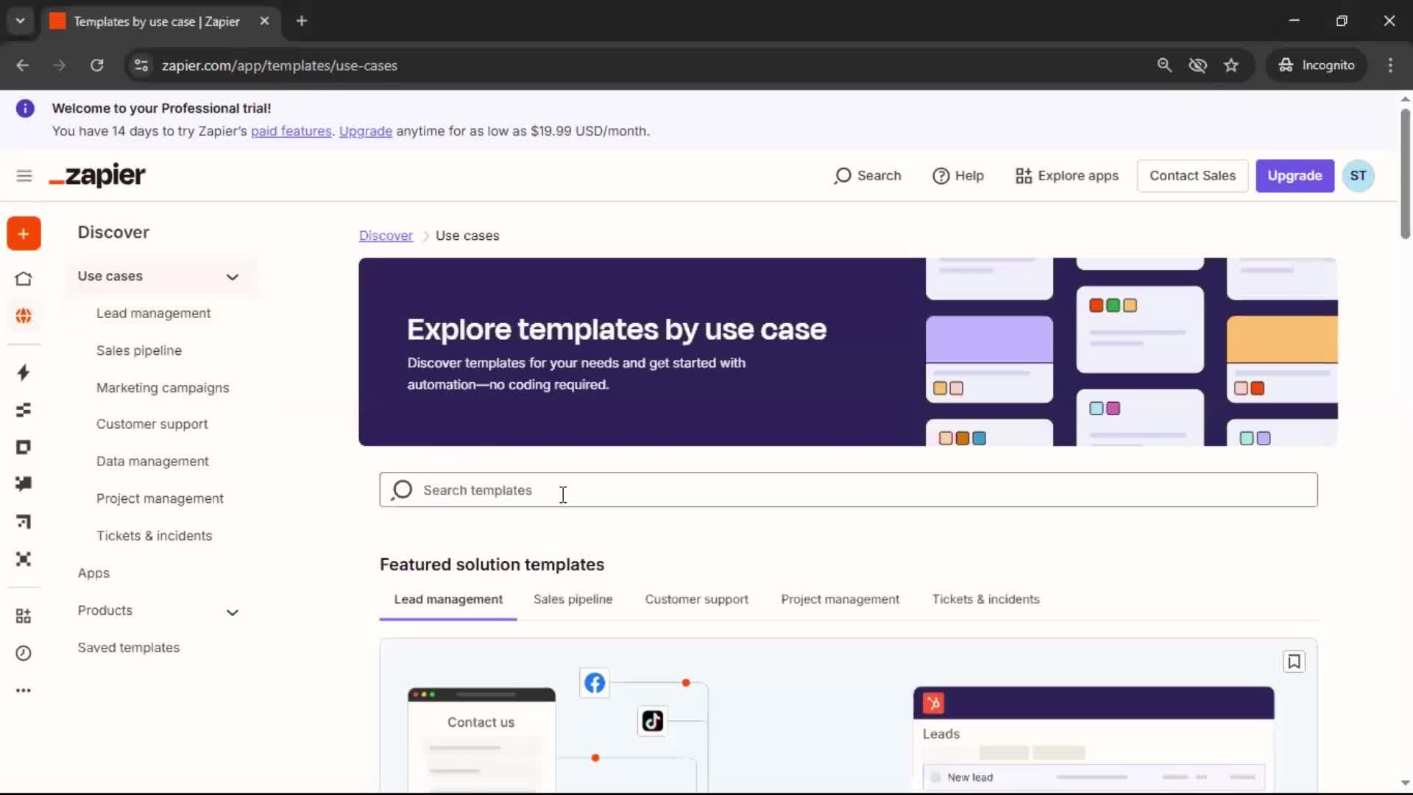The height and width of the screenshot is (795, 1413).
Task: Follow the paid features link
Action: [291, 131]
